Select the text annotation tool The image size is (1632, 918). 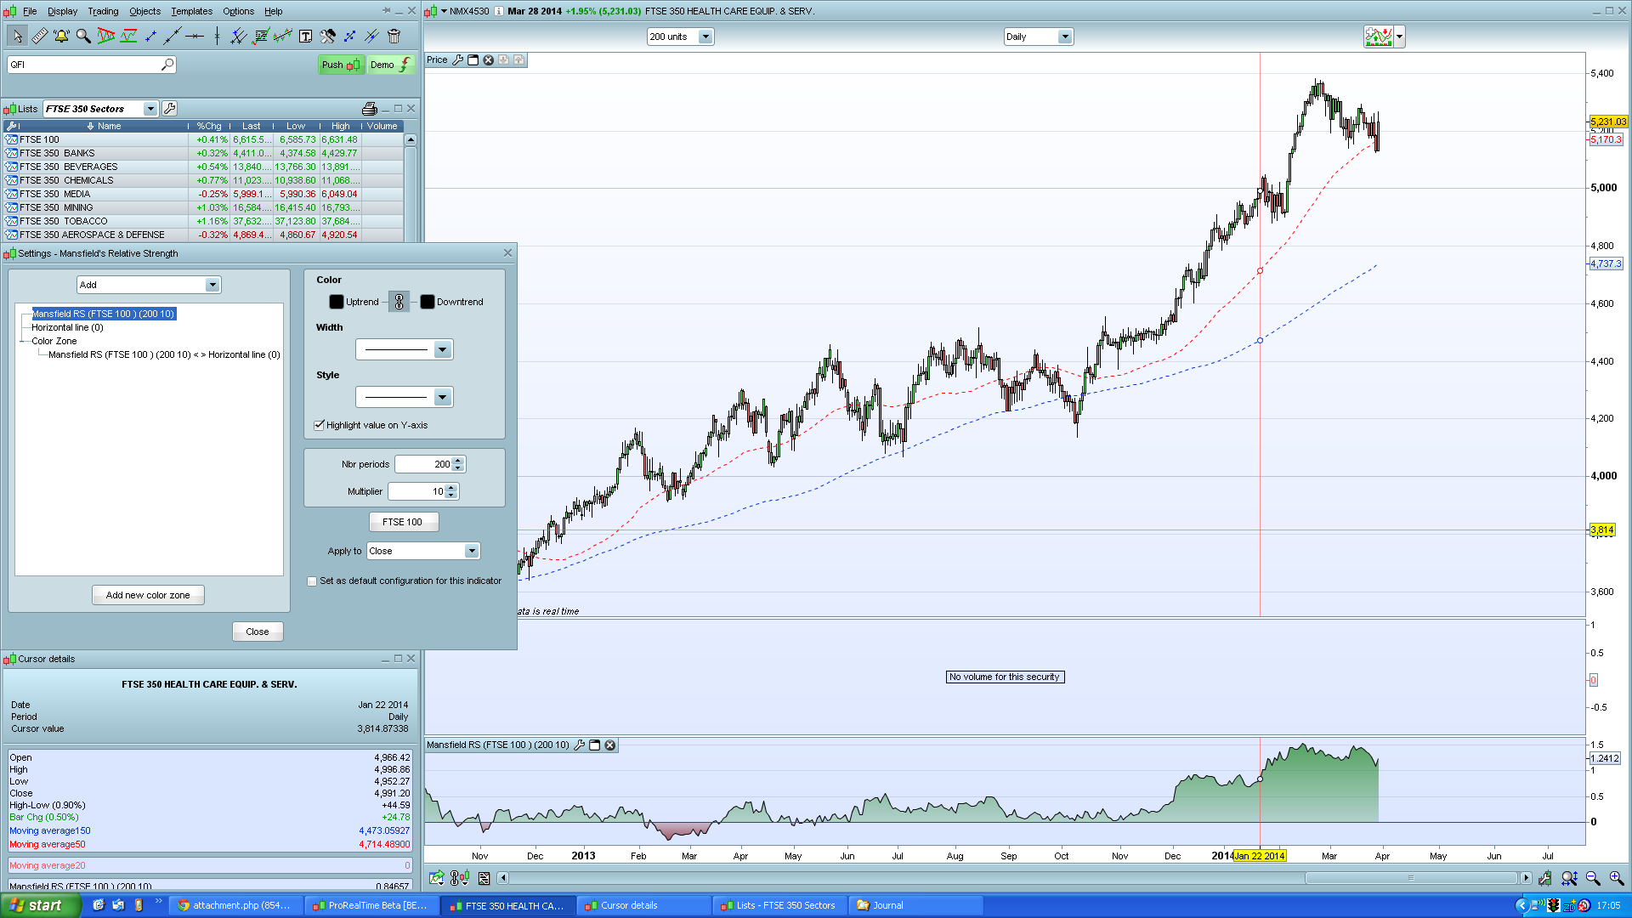click(305, 37)
